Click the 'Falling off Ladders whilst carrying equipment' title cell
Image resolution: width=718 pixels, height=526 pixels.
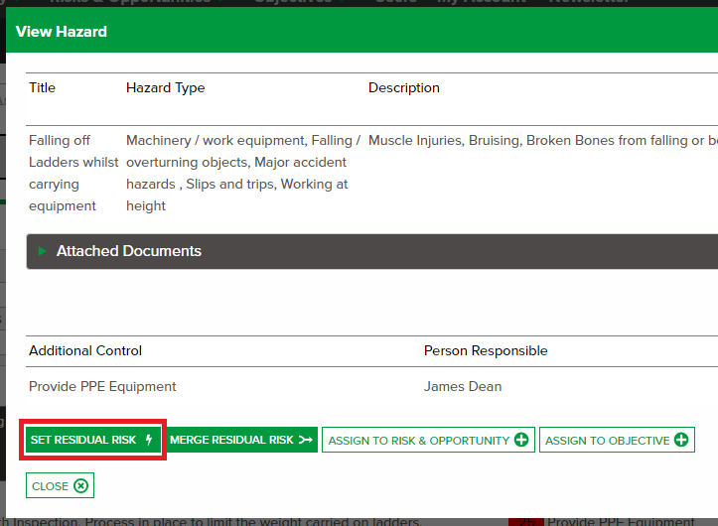pyautogui.click(x=73, y=173)
